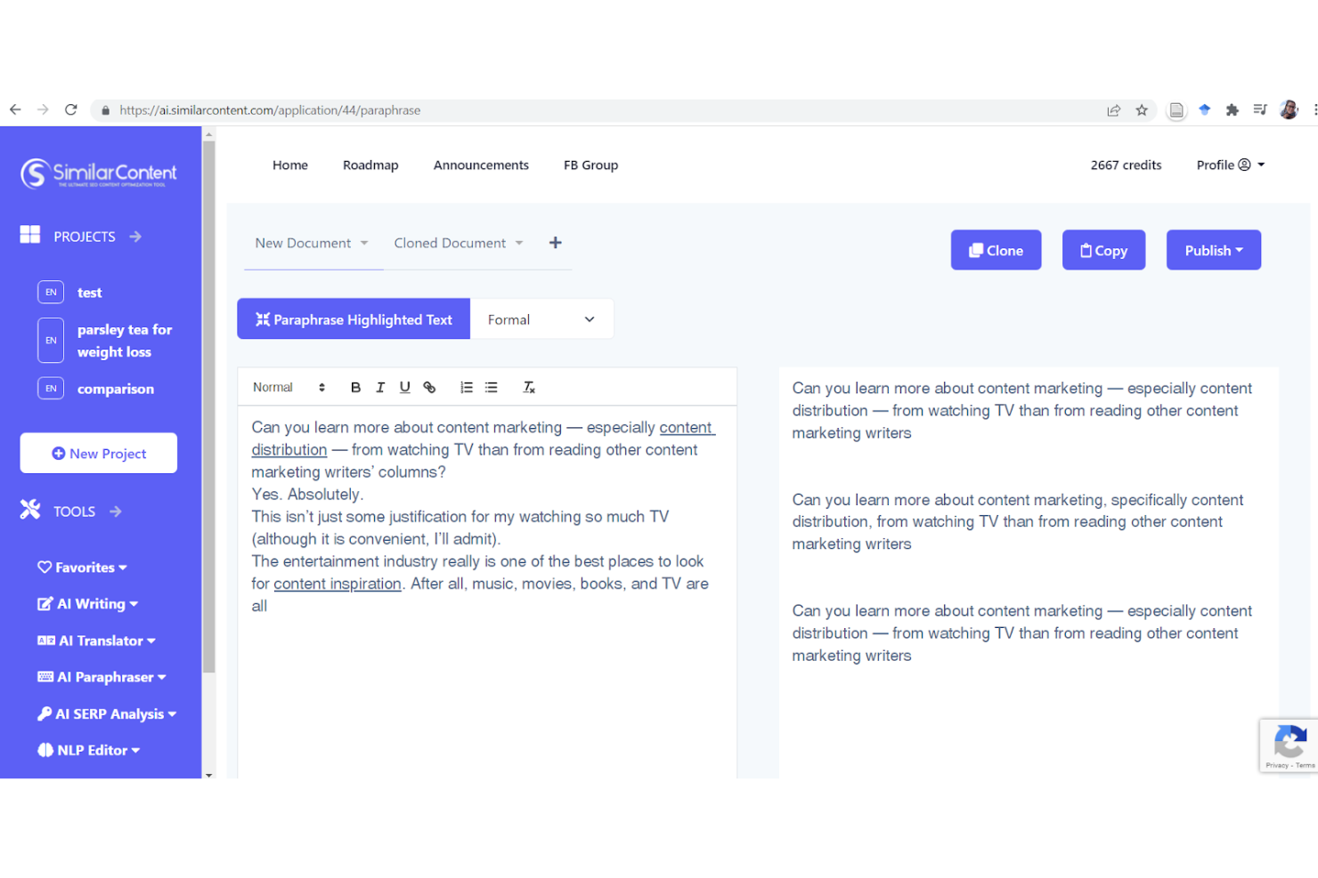The image size is (1318, 878).
Task: Click the EN badge beside test project
Action: point(51,292)
